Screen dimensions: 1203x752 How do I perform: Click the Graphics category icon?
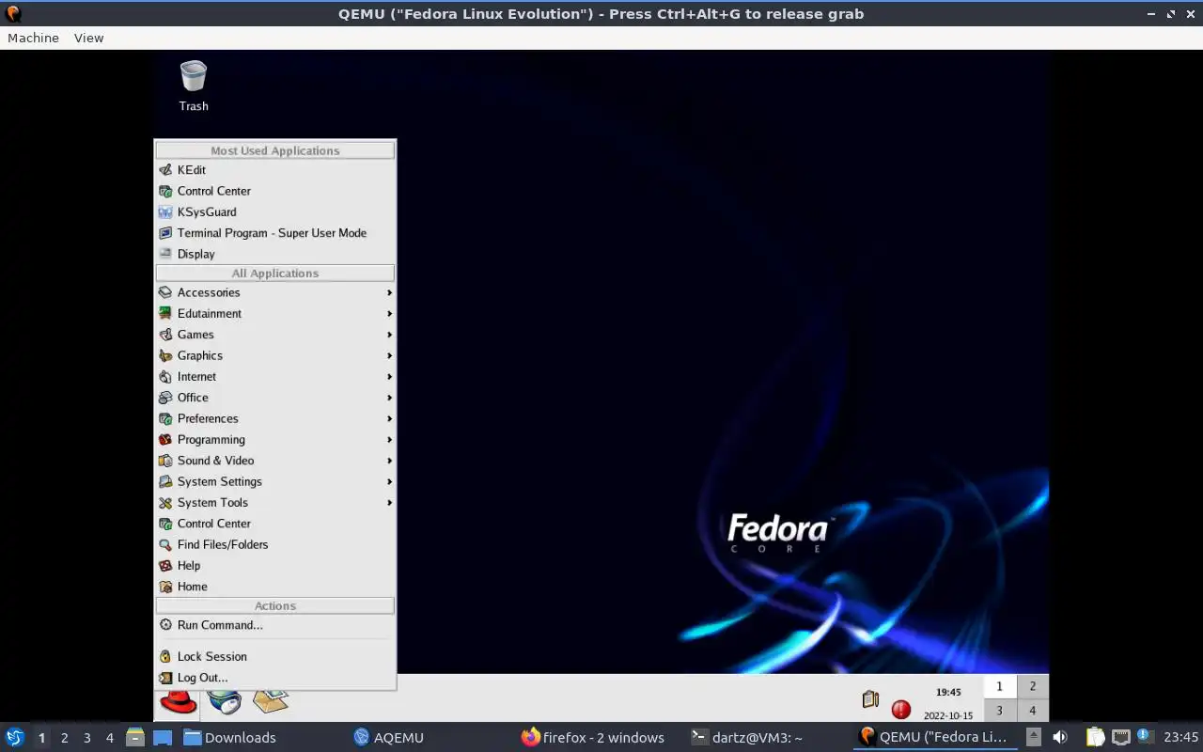pyautogui.click(x=165, y=355)
